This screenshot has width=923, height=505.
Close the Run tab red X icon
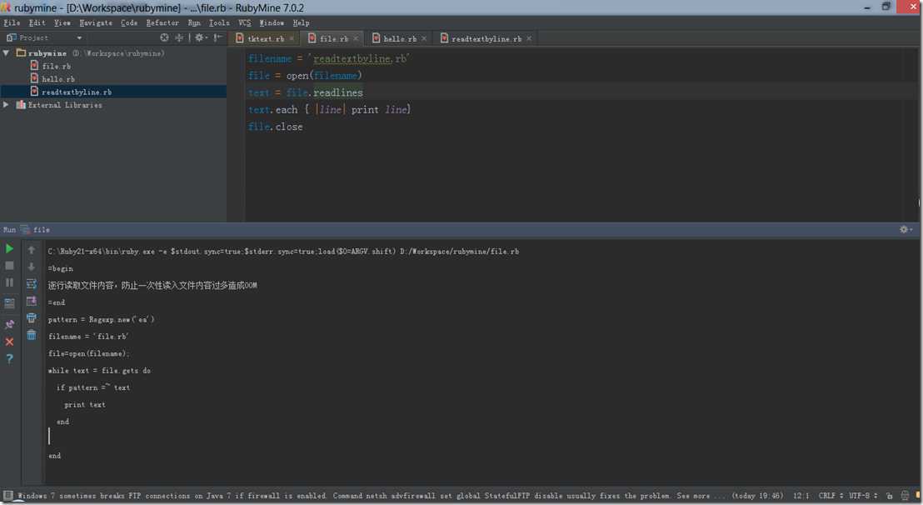tap(9, 342)
